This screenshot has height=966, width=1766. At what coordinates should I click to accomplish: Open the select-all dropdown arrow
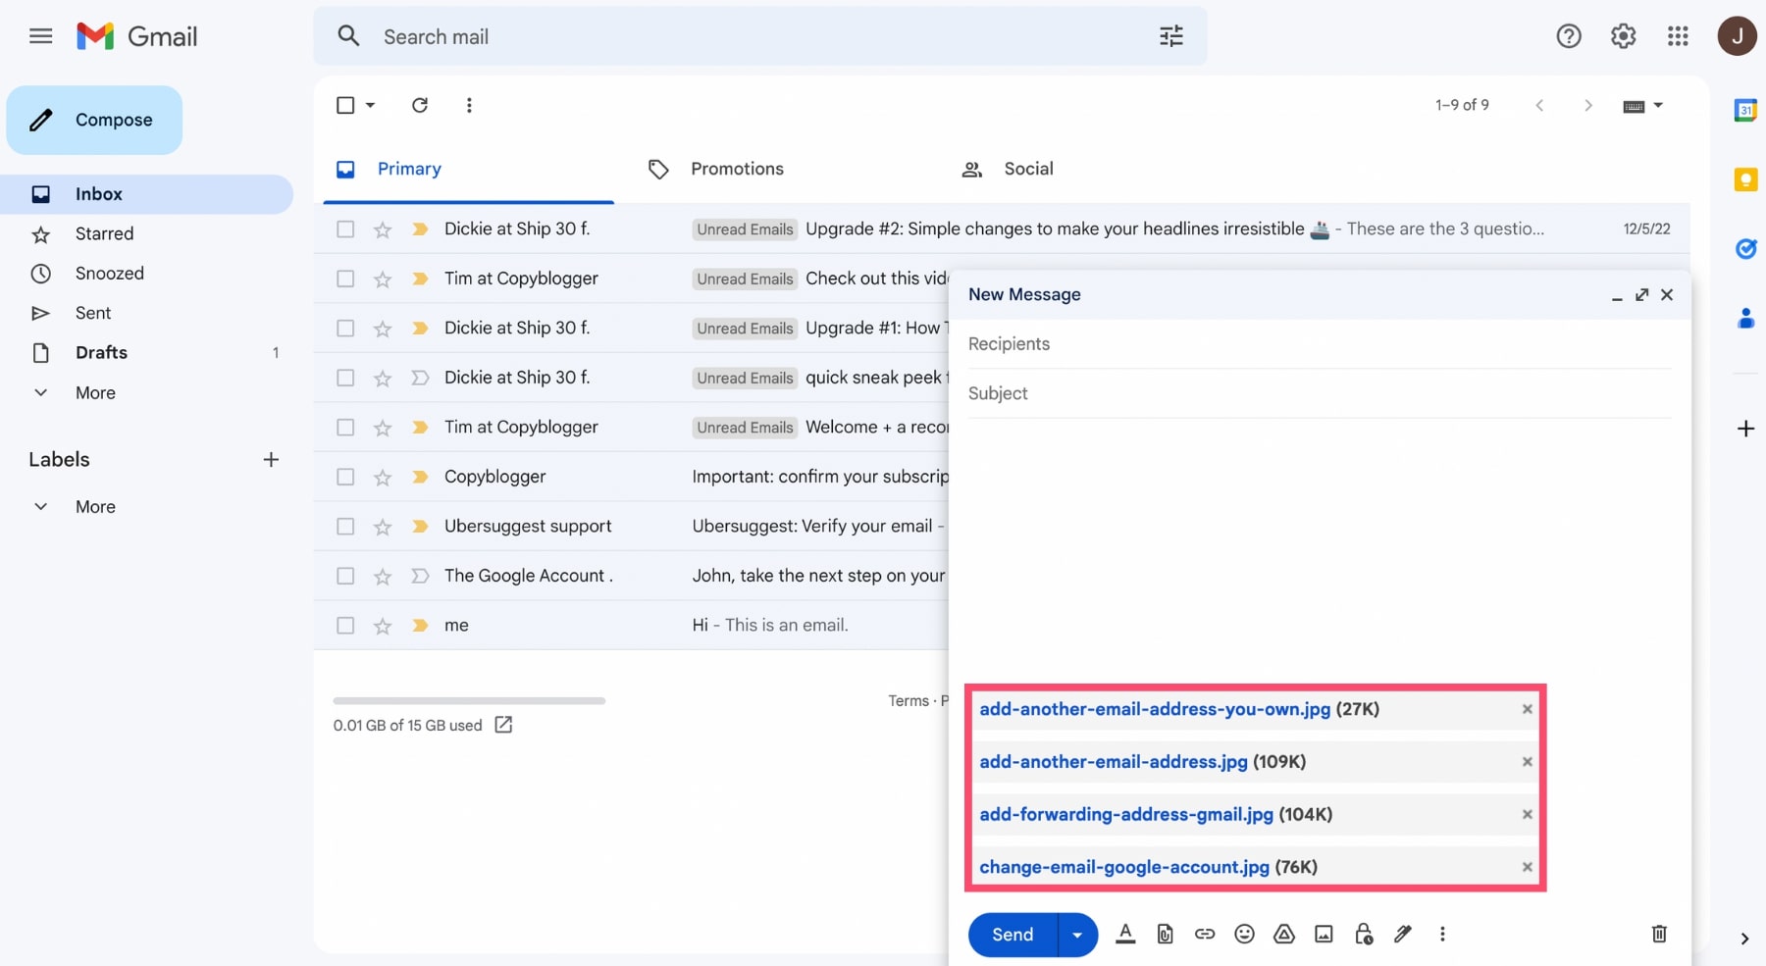[x=370, y=105]
